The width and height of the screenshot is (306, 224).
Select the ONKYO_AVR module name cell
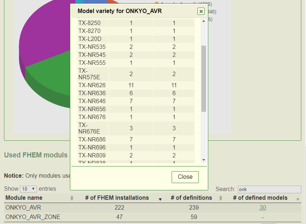[23, 207]
